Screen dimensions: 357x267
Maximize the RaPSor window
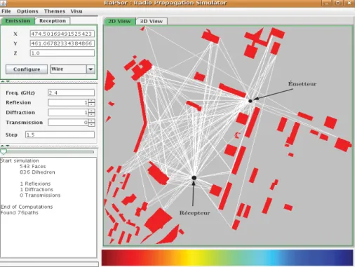coord(338,3)
